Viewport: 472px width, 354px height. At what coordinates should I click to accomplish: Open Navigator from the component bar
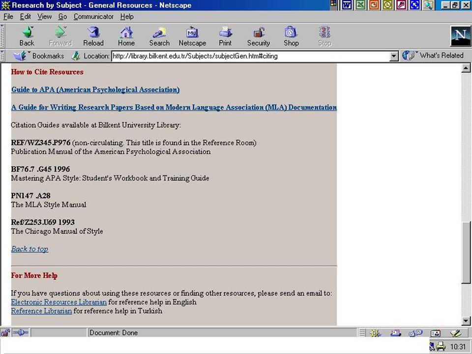[375, 333]
